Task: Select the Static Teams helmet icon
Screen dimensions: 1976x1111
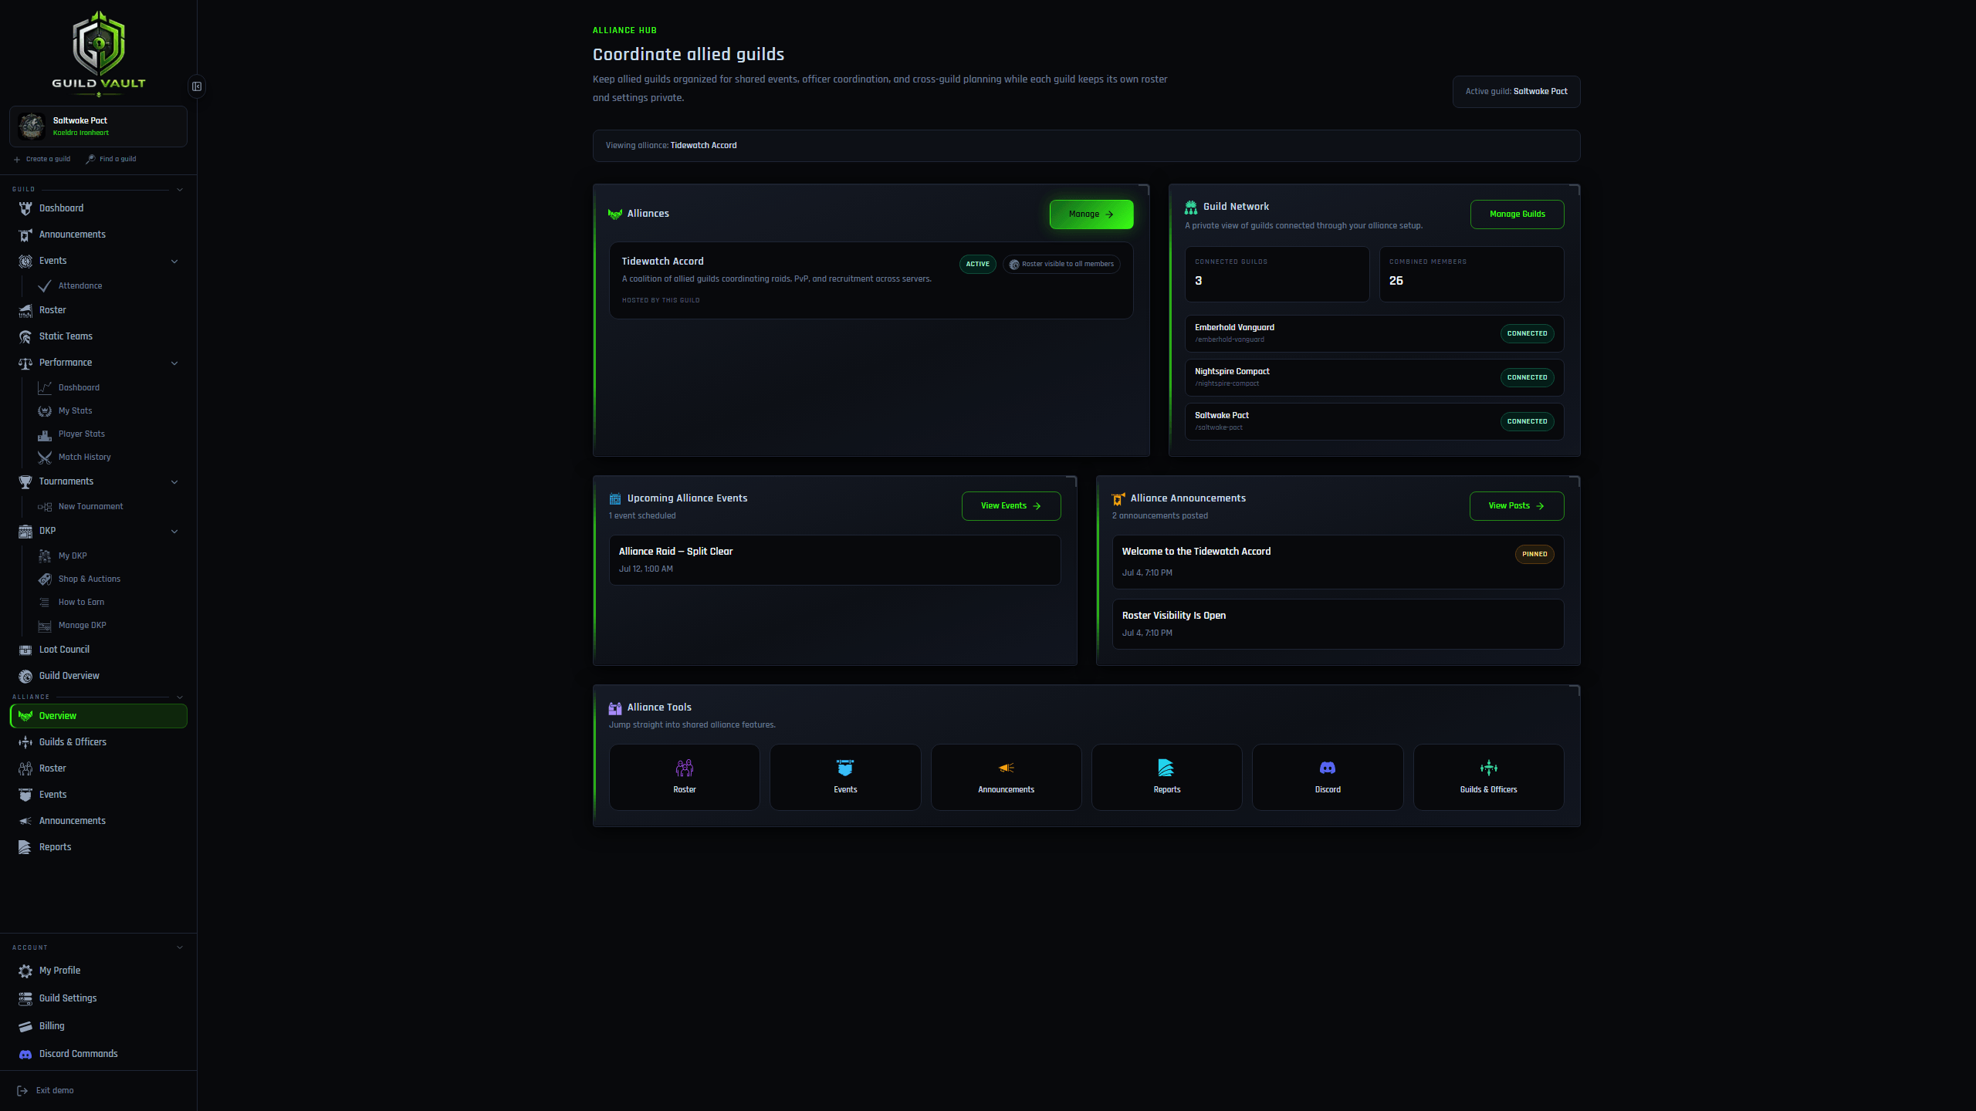Action: click(x=25, y=336)
